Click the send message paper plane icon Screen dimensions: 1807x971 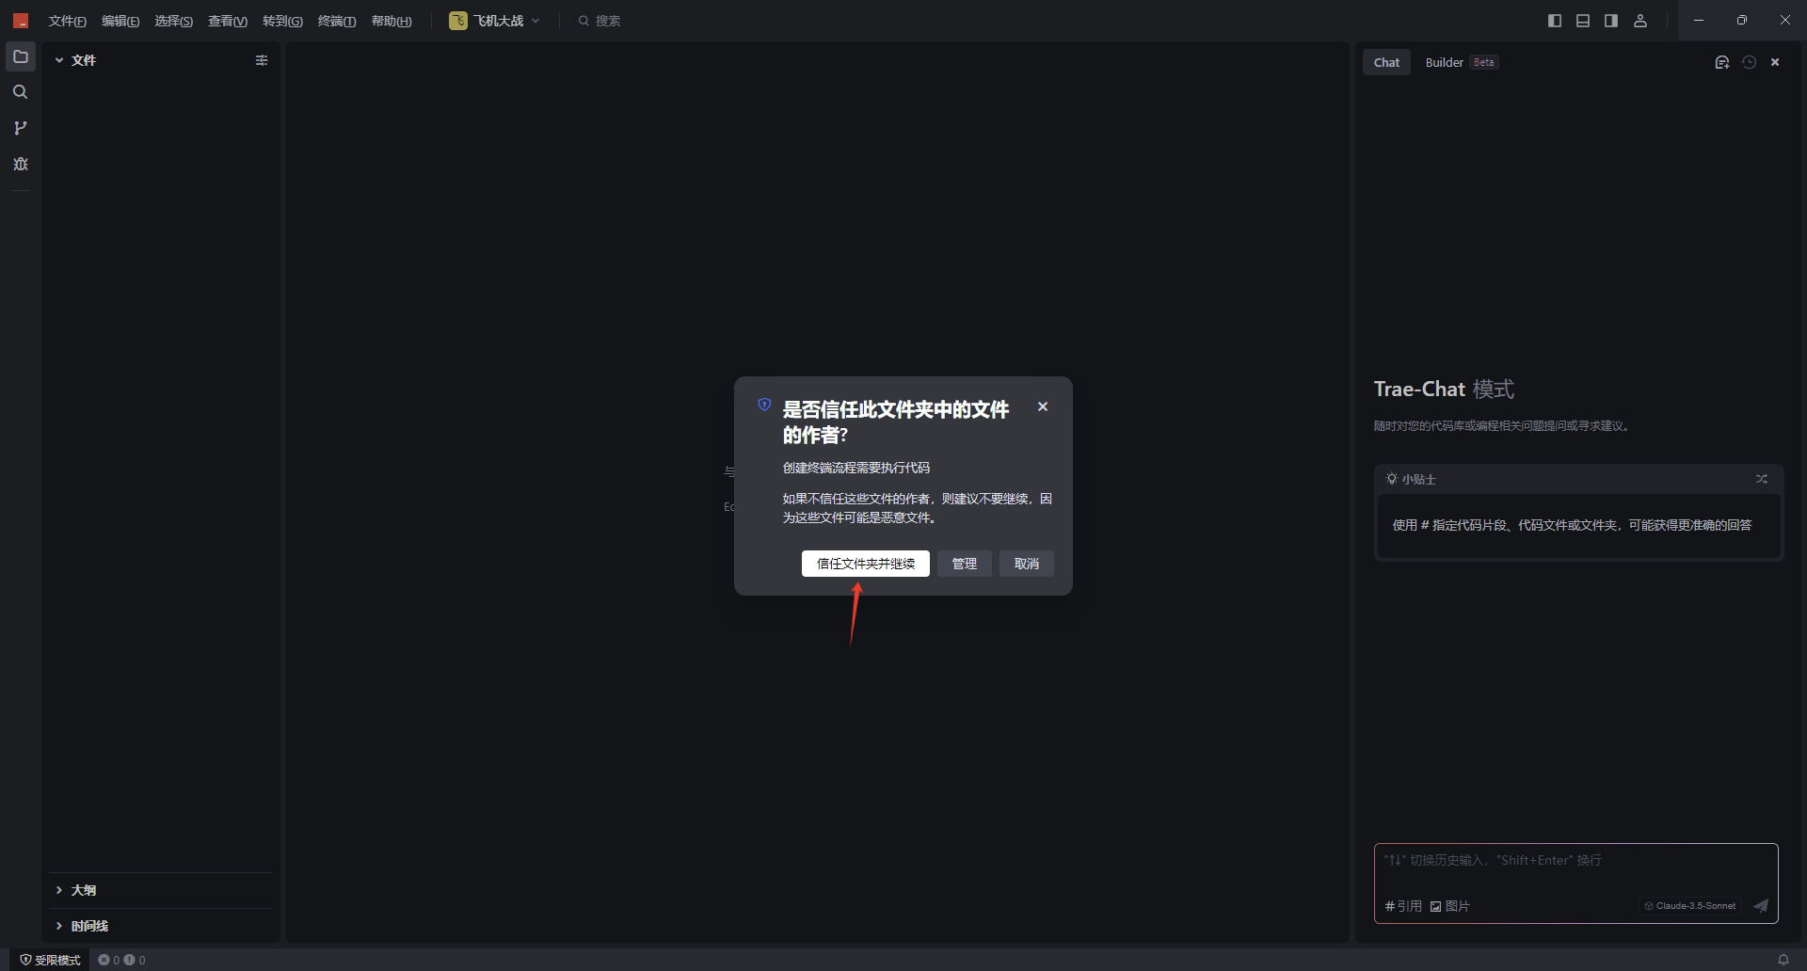tap(1760, 906)
